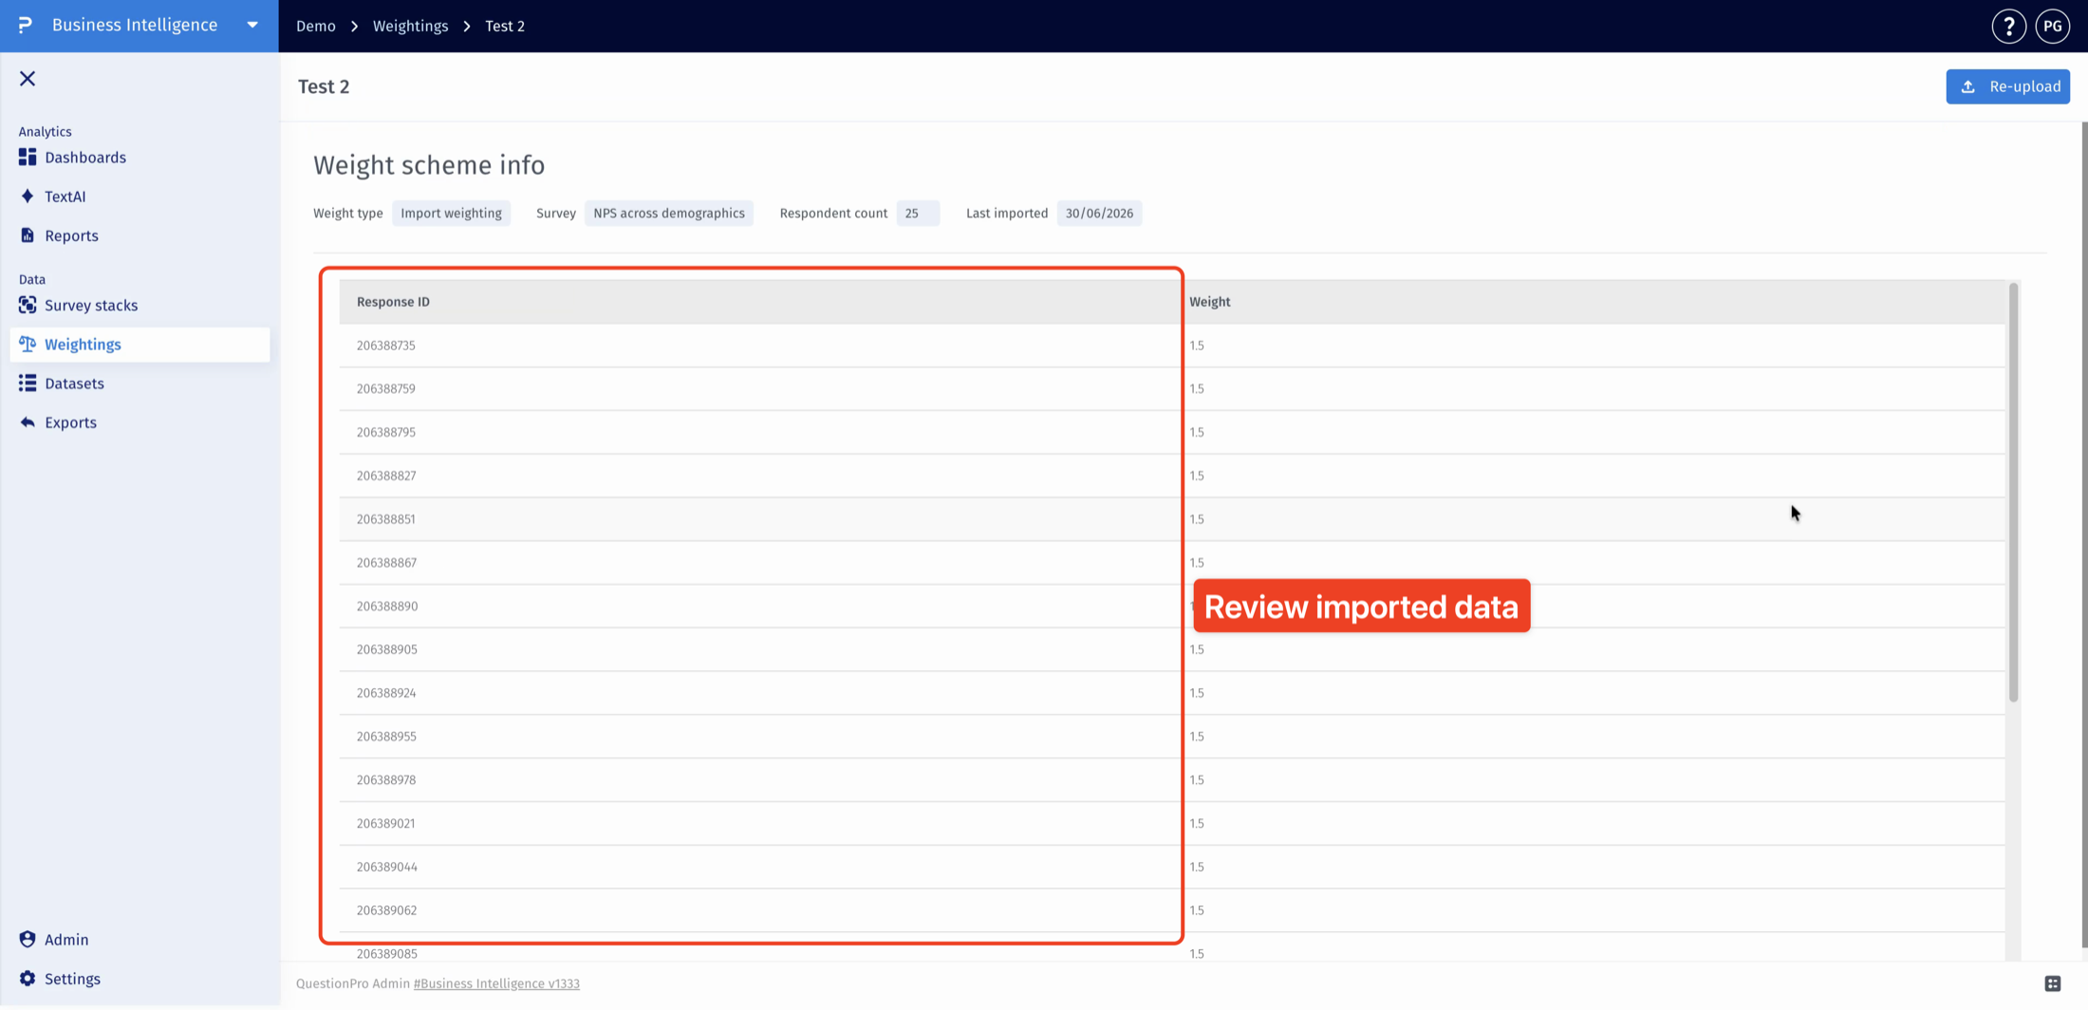Click the QuestionPro logo icon
Screen dimensions: 2088x1010
26,25
